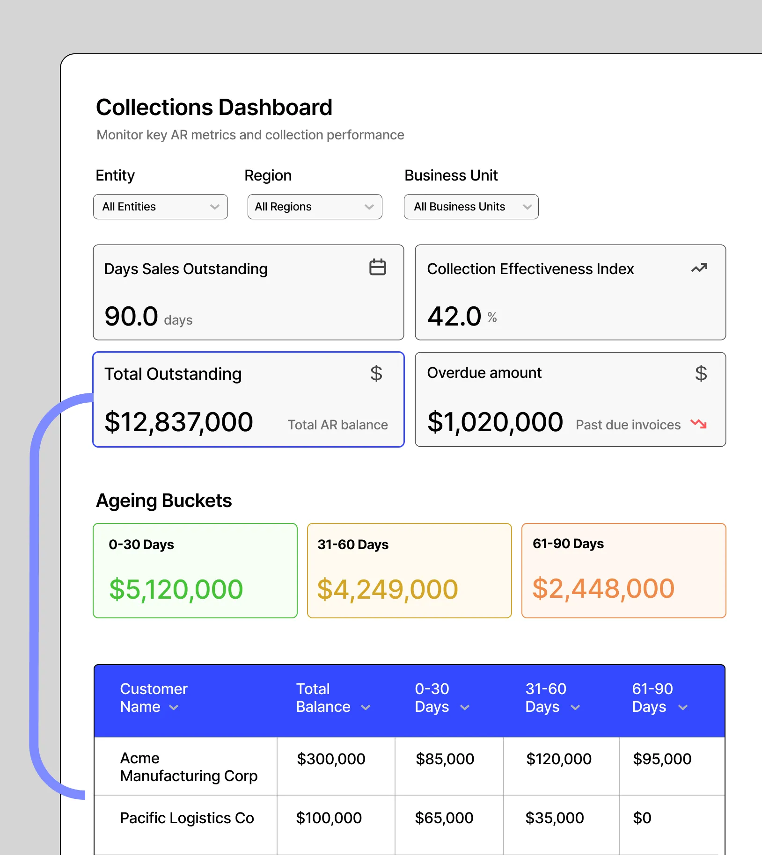Click the Collections Dashboard title
762x855 pixels.
pyautogui.click(x=214, y=108)
